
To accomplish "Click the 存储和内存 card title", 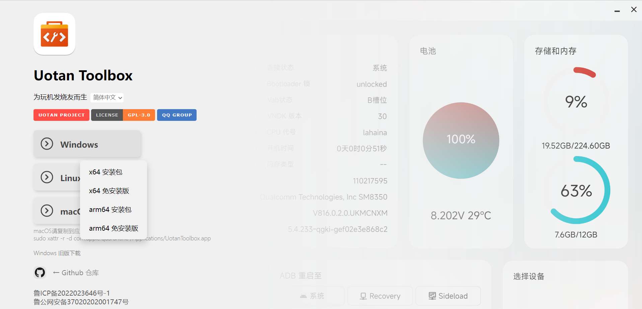I will click(556, 51).
